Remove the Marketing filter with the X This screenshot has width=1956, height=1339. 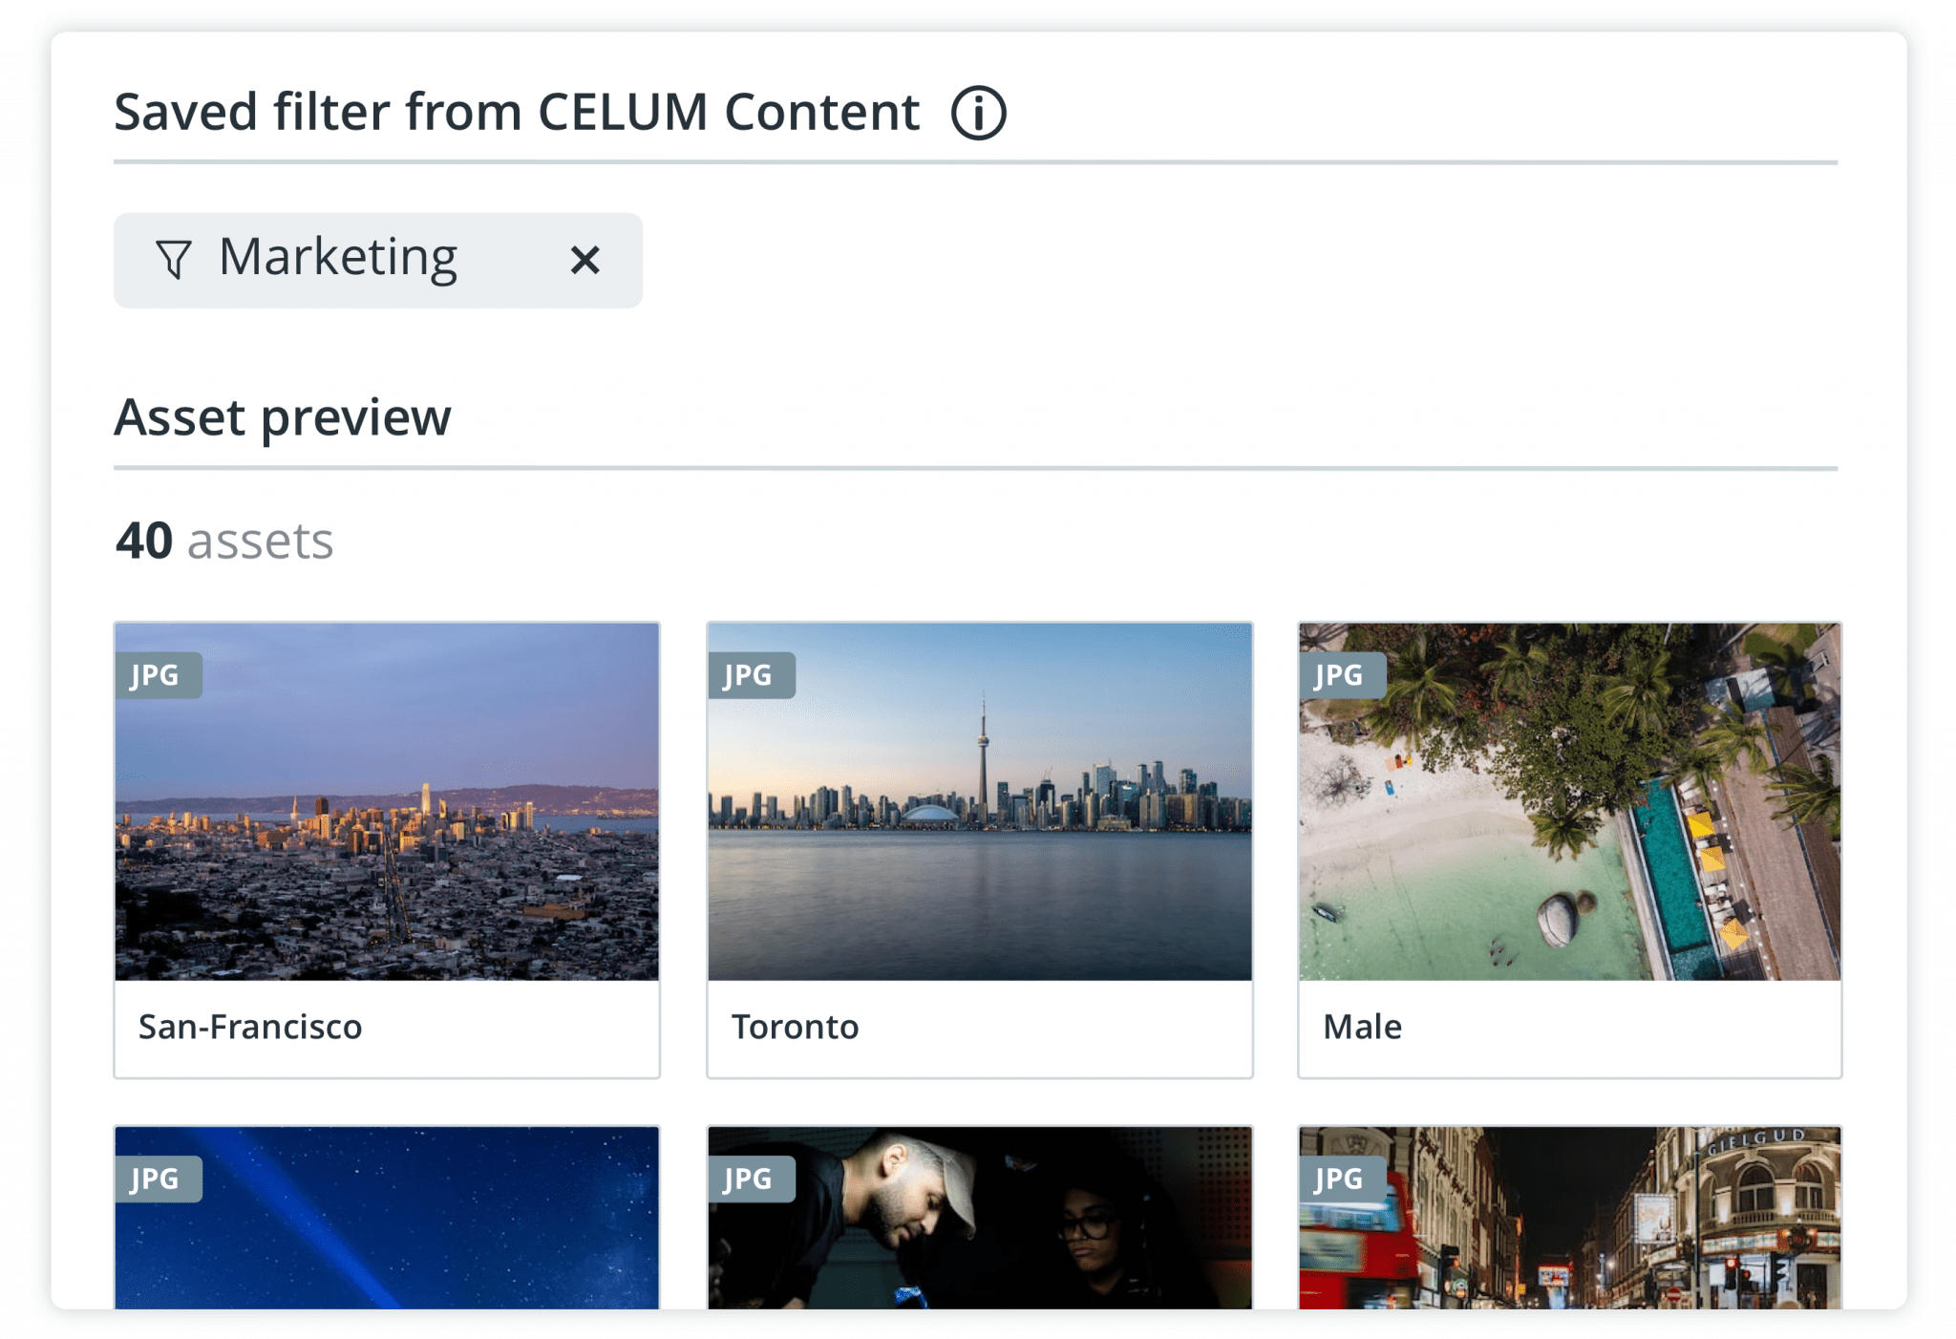point(585,260)
